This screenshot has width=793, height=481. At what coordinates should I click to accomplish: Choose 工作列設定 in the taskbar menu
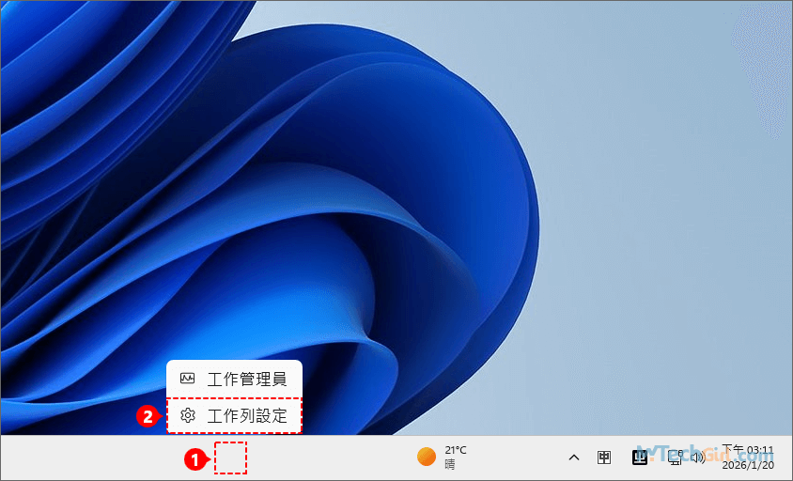point(234,416)
